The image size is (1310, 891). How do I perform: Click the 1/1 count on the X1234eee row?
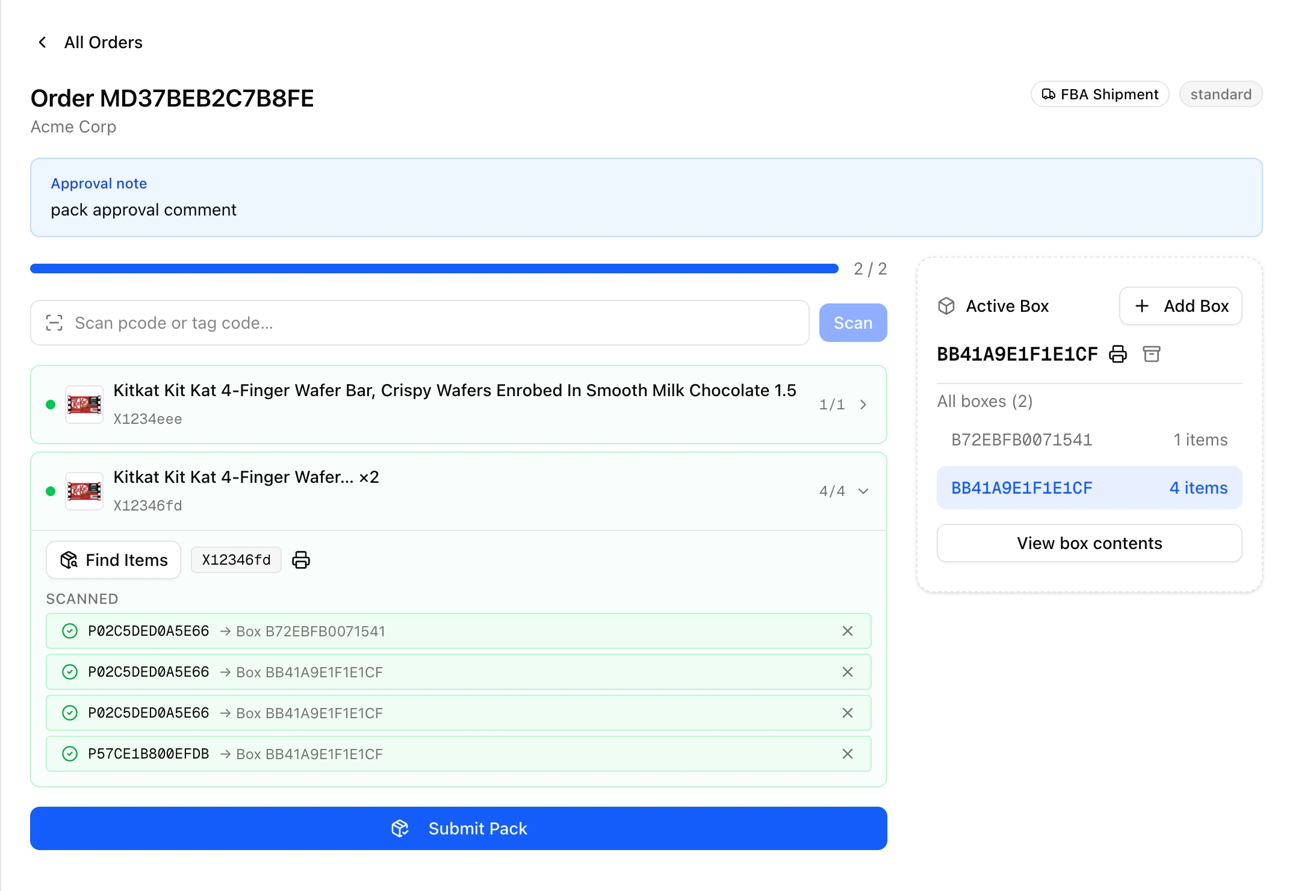(832, 405)
